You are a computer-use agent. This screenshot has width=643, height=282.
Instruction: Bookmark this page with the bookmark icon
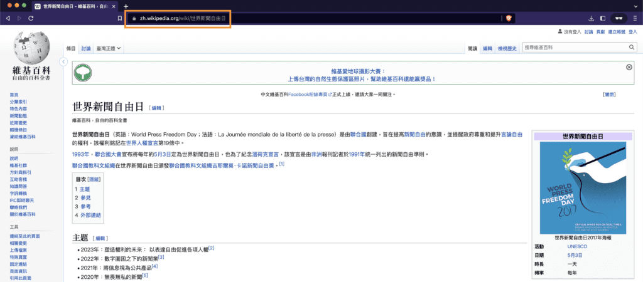120,18
